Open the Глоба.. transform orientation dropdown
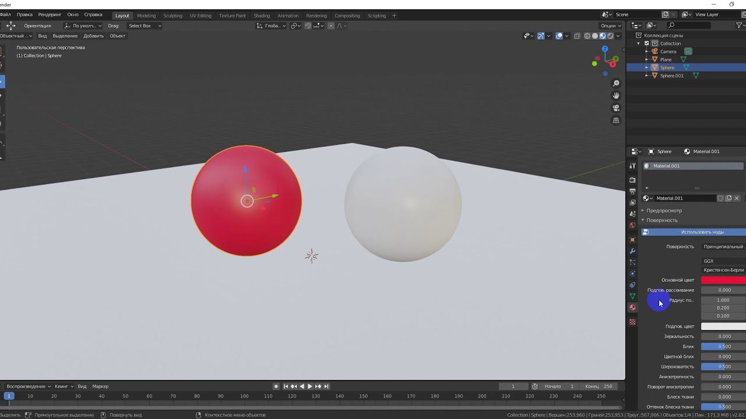This screenshot has width=746, height=419. tap(272, 26)
